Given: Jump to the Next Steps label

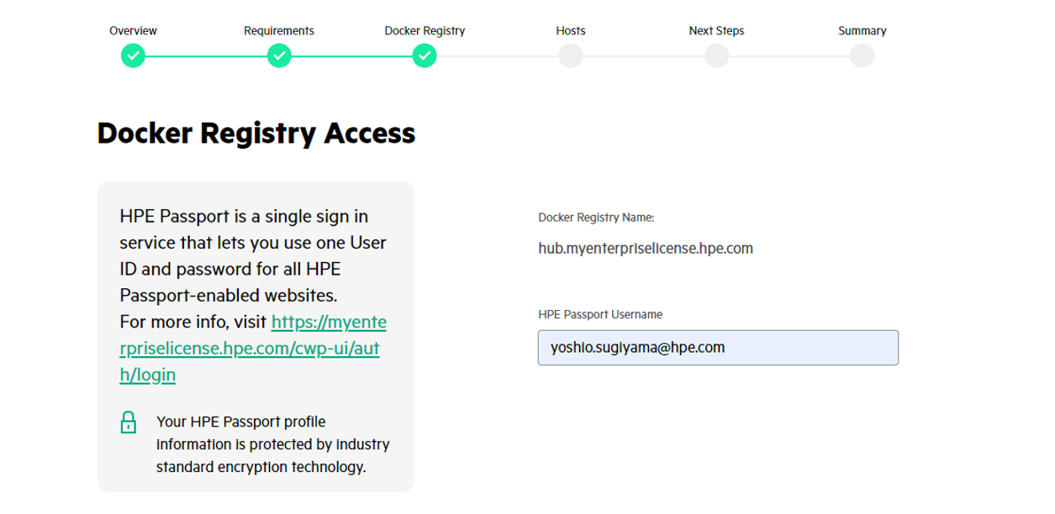Looking at the screenshot, I should [716, 31].
